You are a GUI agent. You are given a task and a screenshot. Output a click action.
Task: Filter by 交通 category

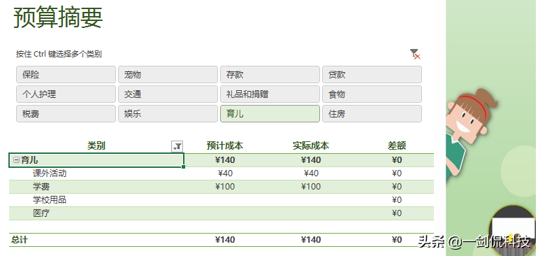(168, 94)
